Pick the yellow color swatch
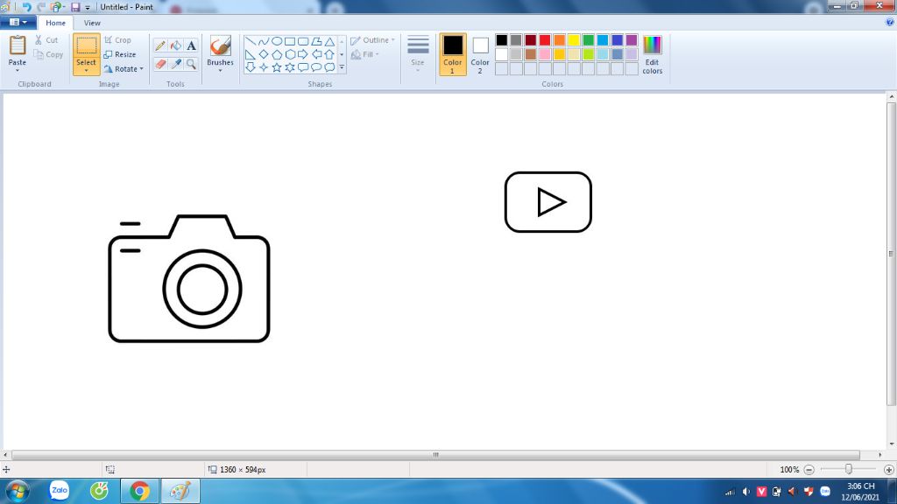The width and height of the screenshot is (897, 504). [x=574, y=40]
